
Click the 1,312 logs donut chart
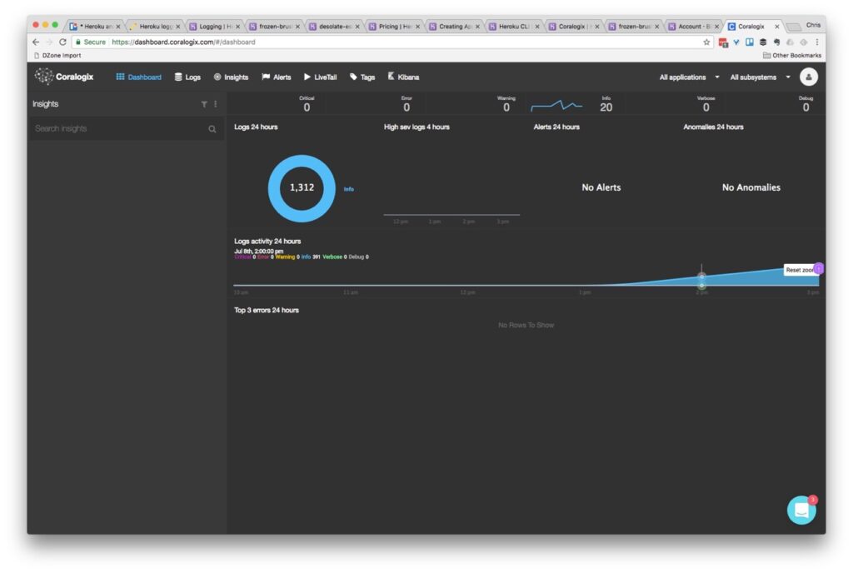tap(302, 188)
